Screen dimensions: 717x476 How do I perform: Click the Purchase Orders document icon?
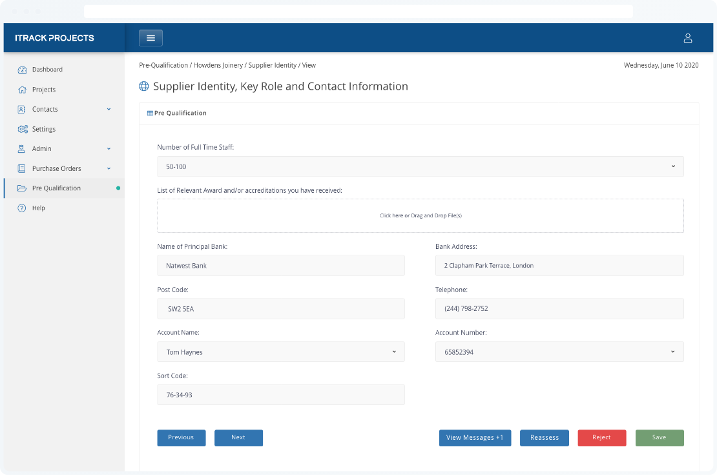(22, 168)
